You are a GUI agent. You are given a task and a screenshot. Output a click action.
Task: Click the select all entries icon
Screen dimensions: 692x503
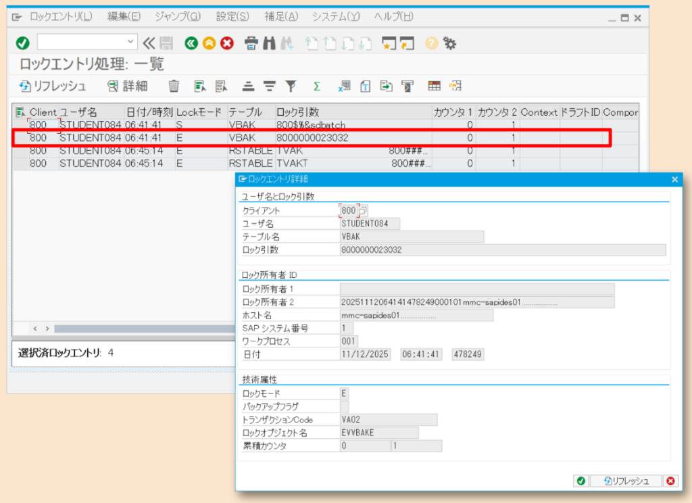(x=201, y=86)
